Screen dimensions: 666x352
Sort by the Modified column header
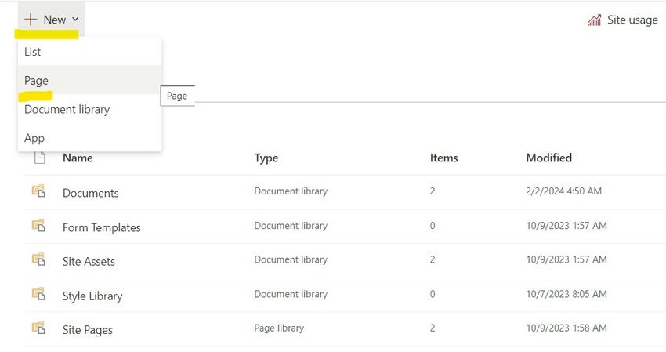point(548,158)
